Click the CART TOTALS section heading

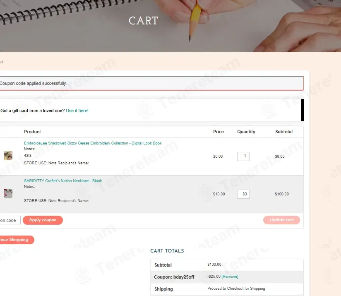167,251
